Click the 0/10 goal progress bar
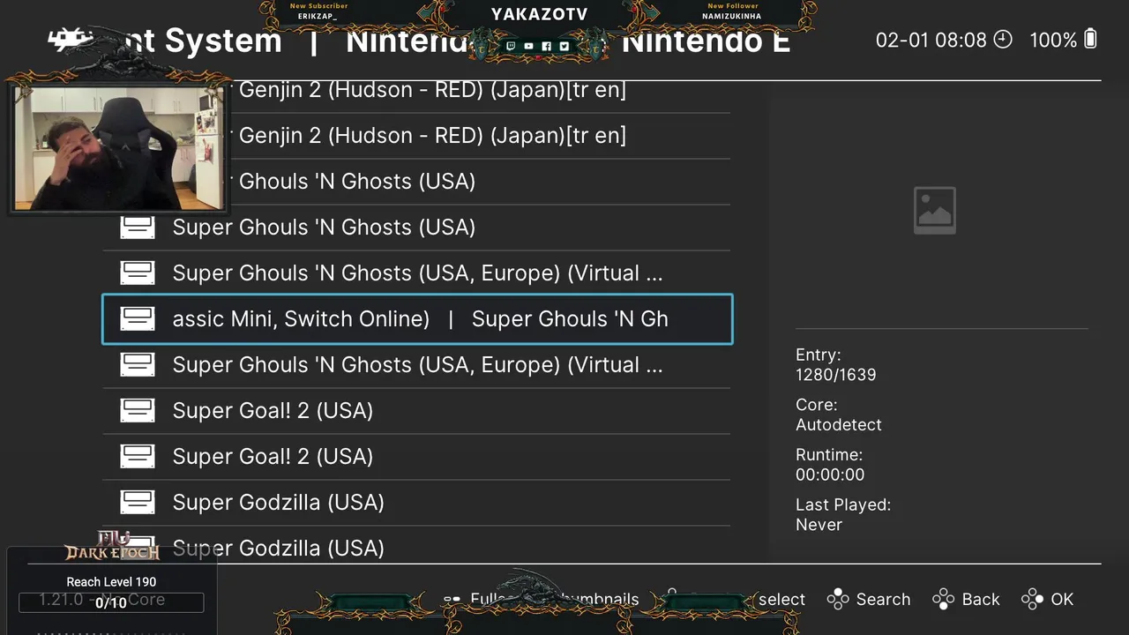The image size is (1129, 635). [111, 602]
